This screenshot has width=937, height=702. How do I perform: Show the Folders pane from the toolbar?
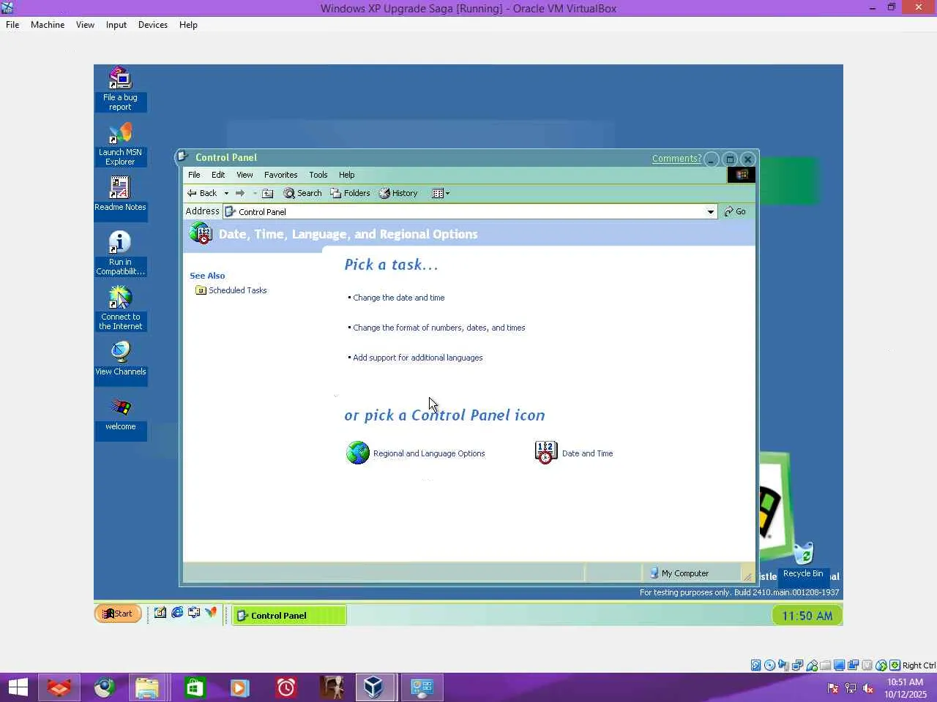click(350, 193)
